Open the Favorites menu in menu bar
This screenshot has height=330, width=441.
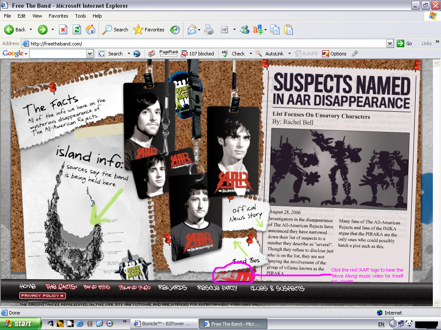coord(58,16)
